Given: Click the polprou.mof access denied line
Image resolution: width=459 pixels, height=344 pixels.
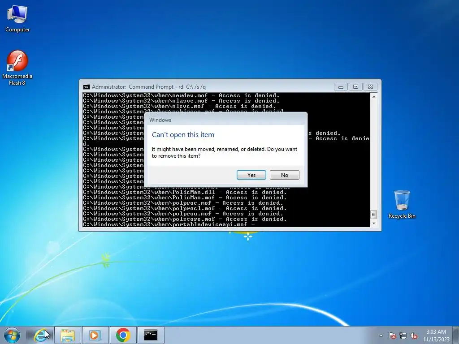Looking at the screenshot, I should coord(183,214).
